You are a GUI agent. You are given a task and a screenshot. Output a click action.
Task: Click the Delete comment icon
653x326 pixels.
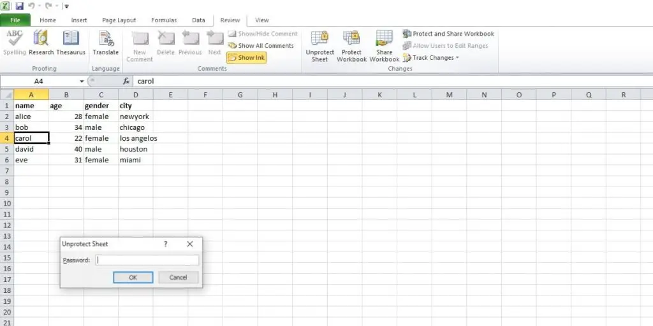click(166, 43)
